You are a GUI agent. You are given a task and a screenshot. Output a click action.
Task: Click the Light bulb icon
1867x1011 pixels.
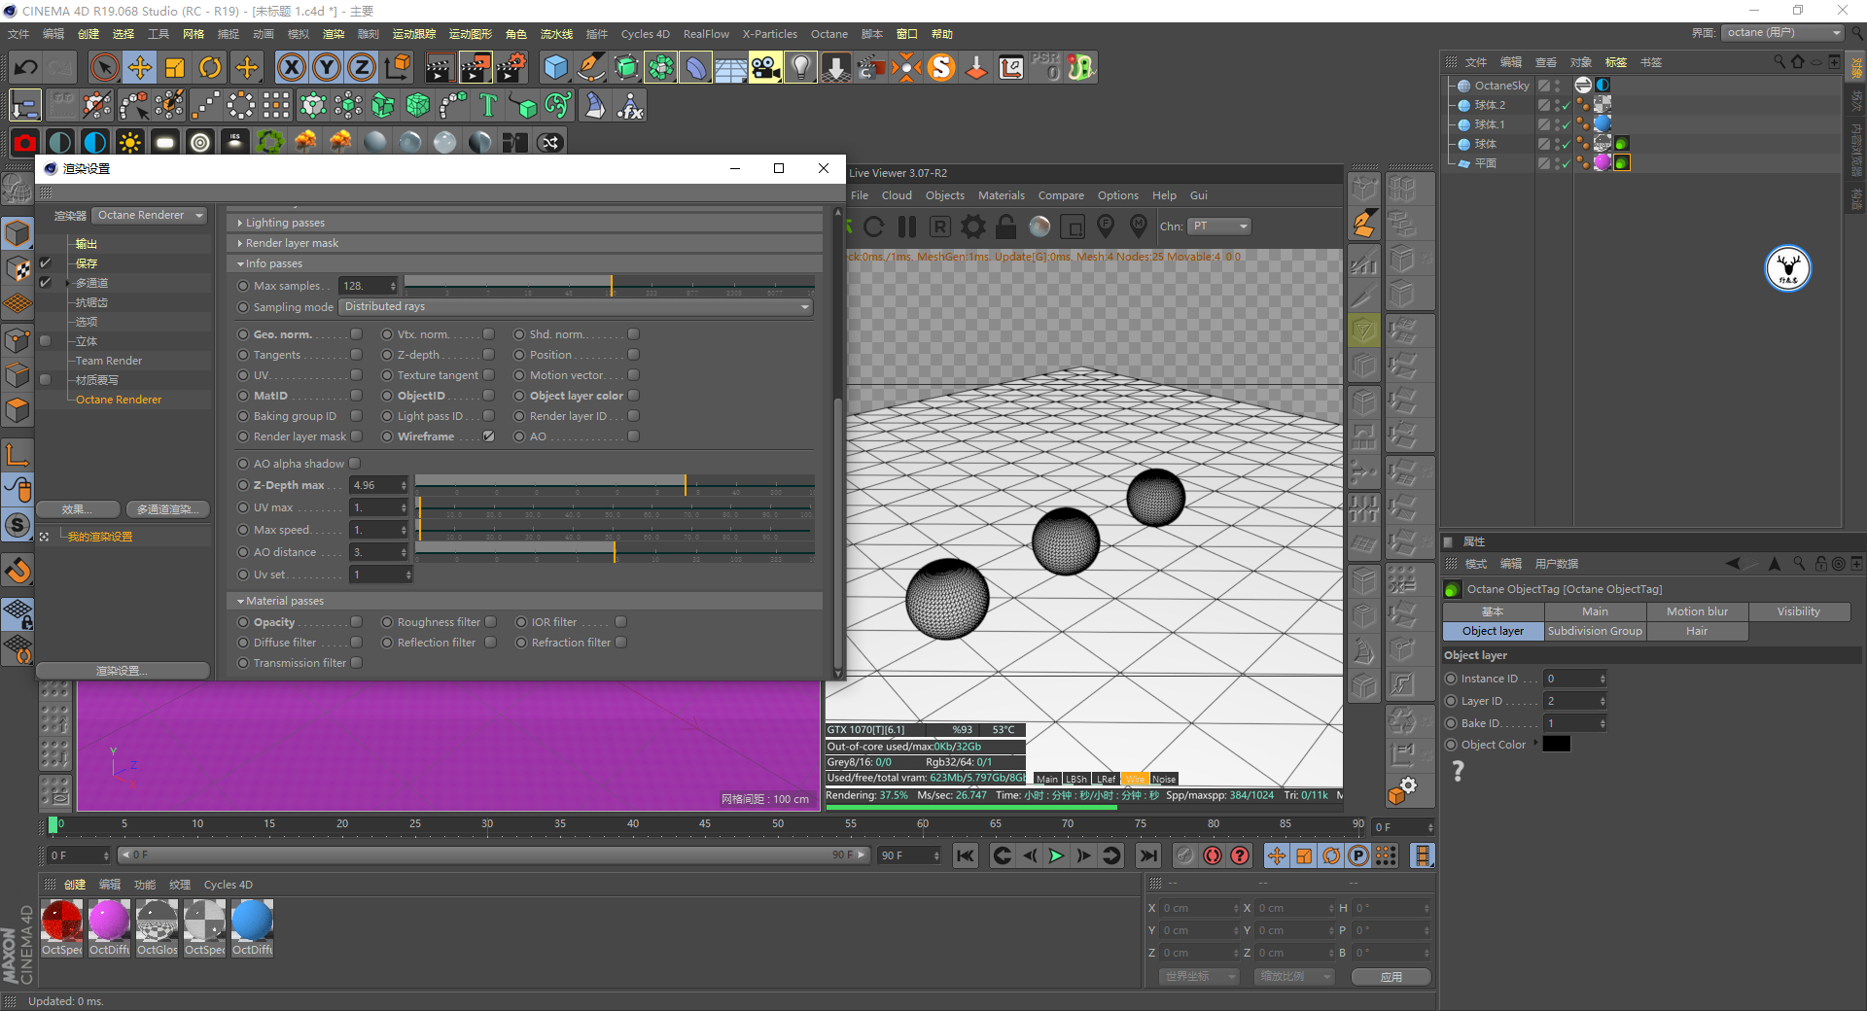800,68
